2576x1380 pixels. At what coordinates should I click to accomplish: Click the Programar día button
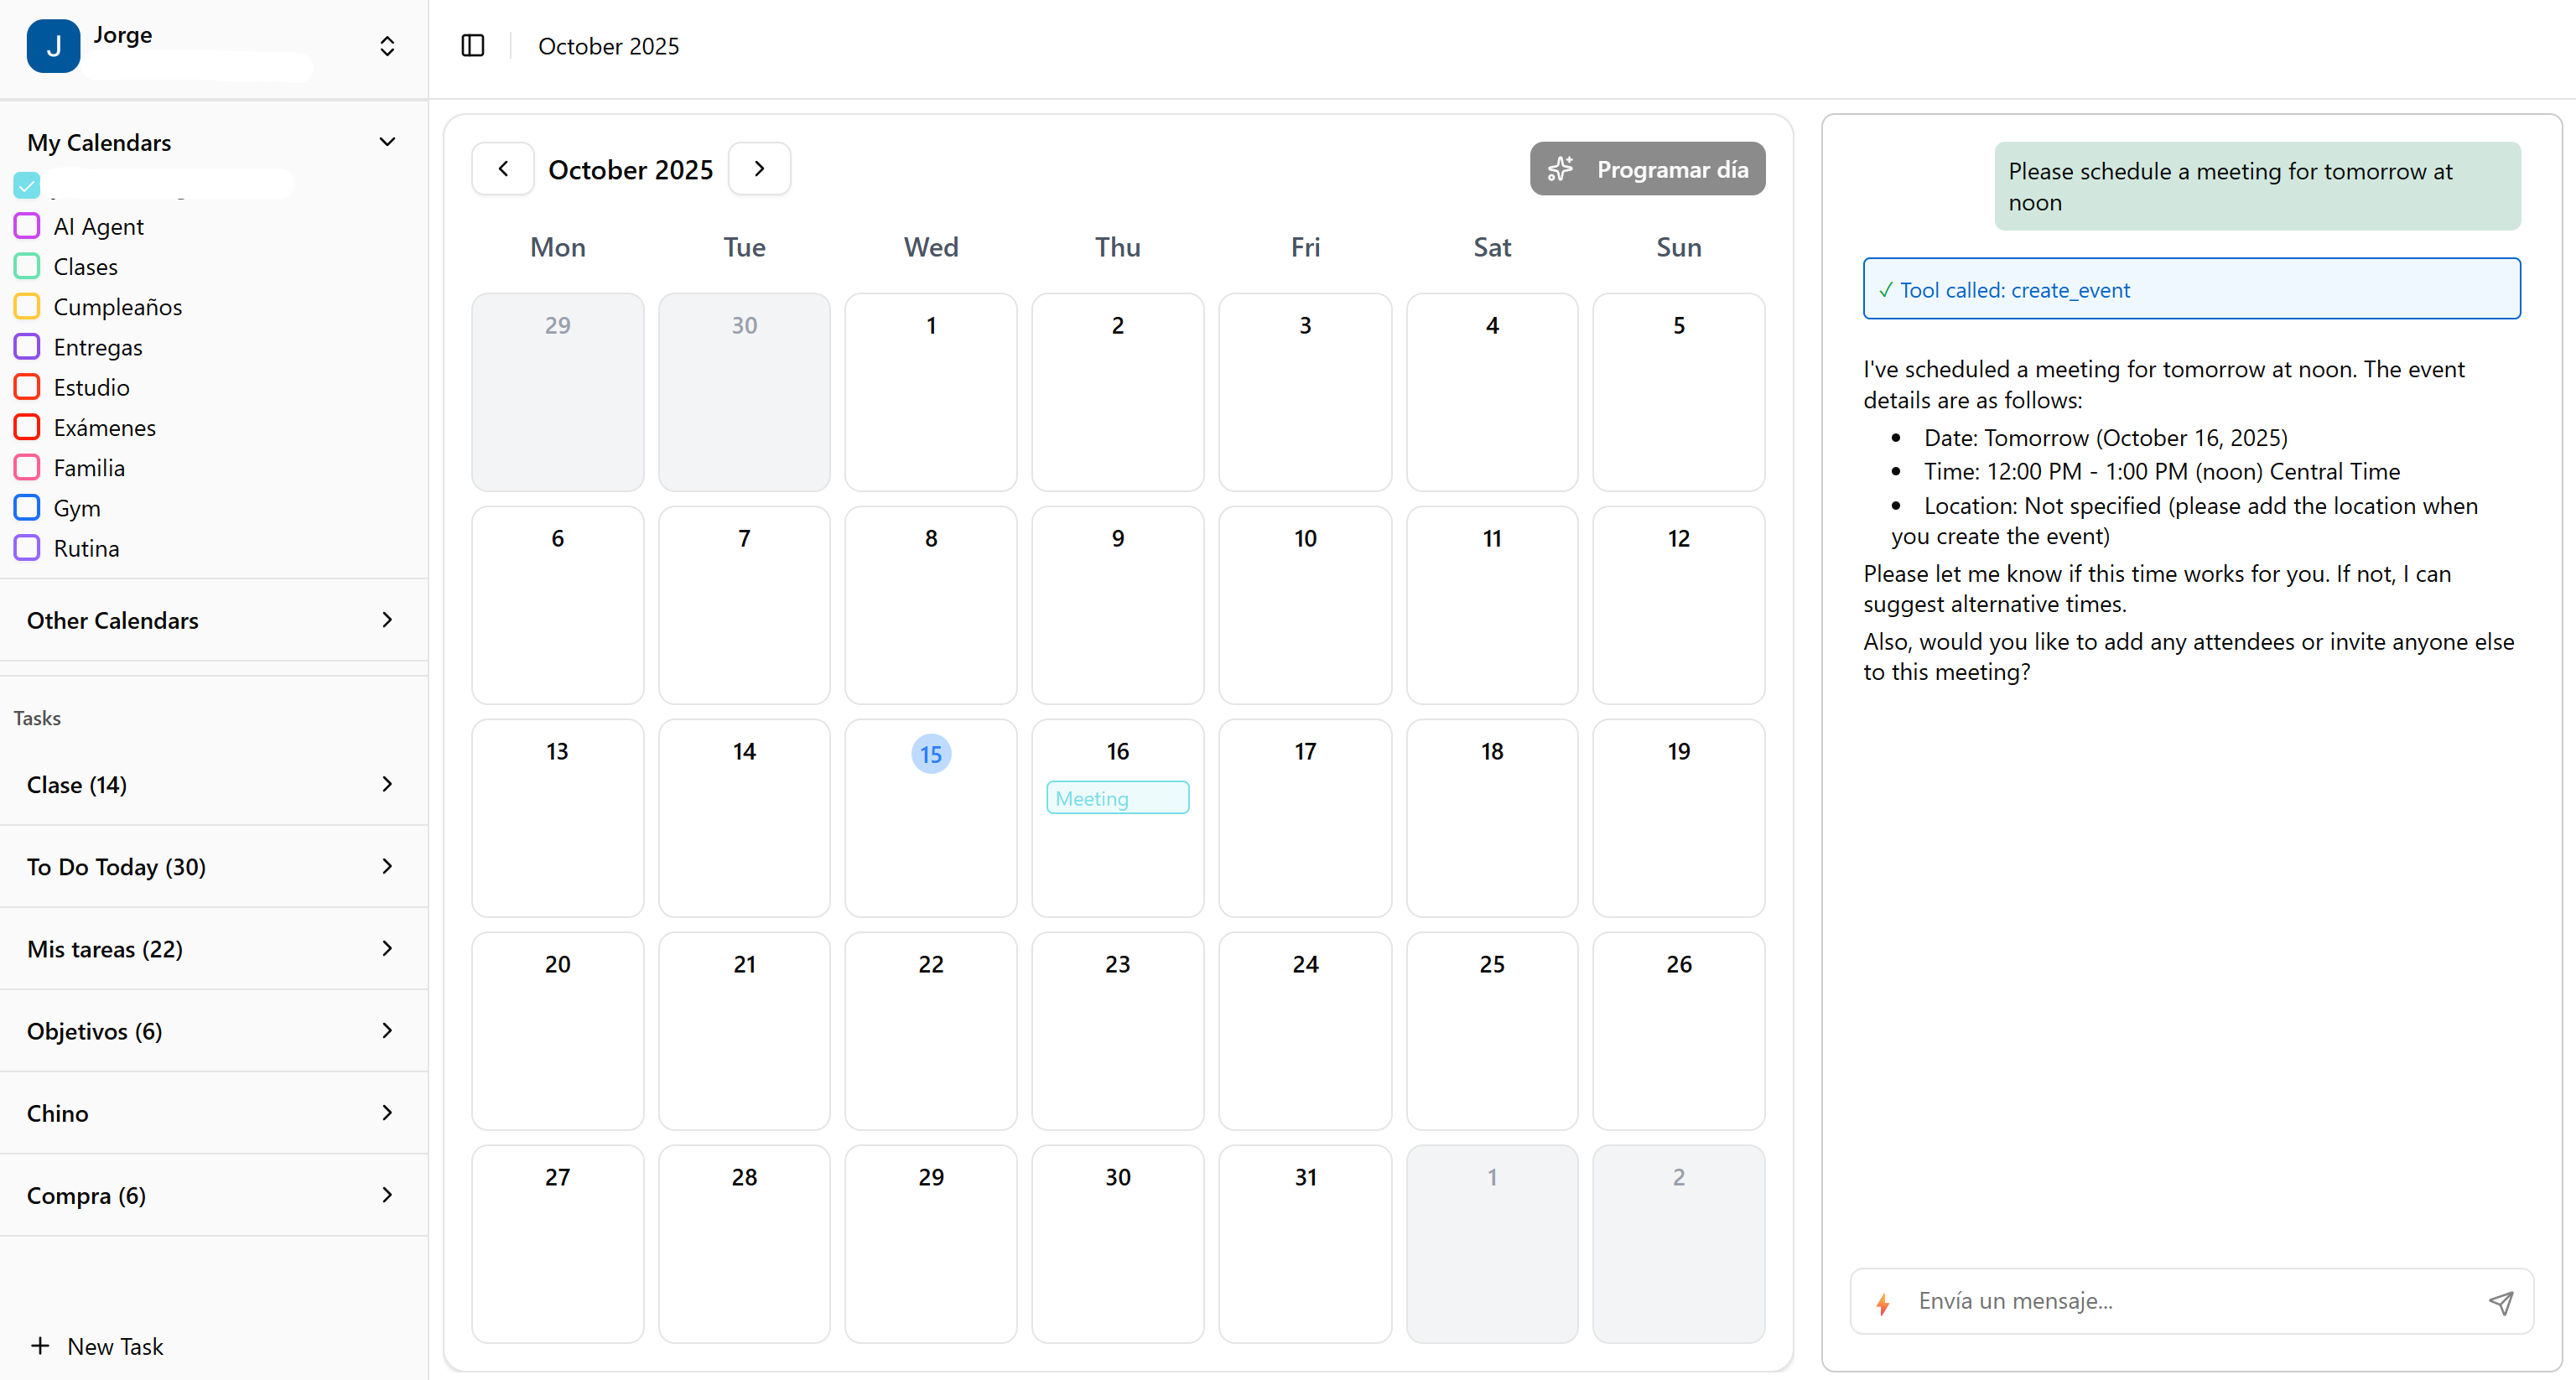[x=1647, y=168]
